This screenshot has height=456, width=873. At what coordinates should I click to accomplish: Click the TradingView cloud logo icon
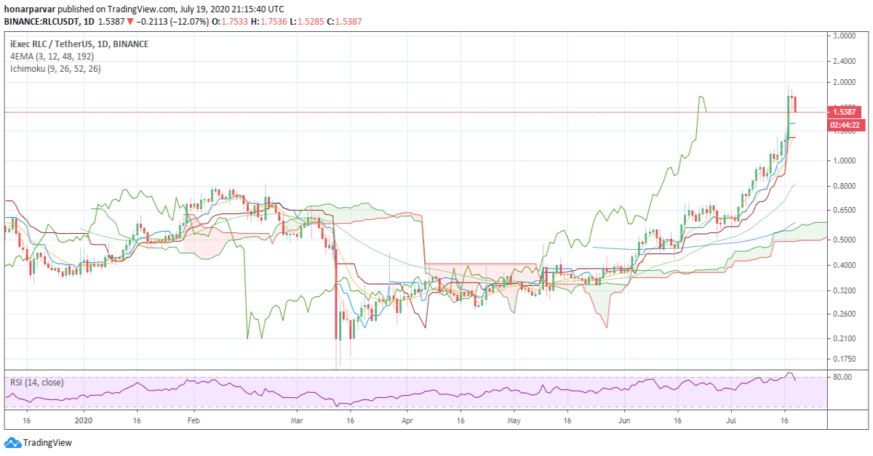12,442
